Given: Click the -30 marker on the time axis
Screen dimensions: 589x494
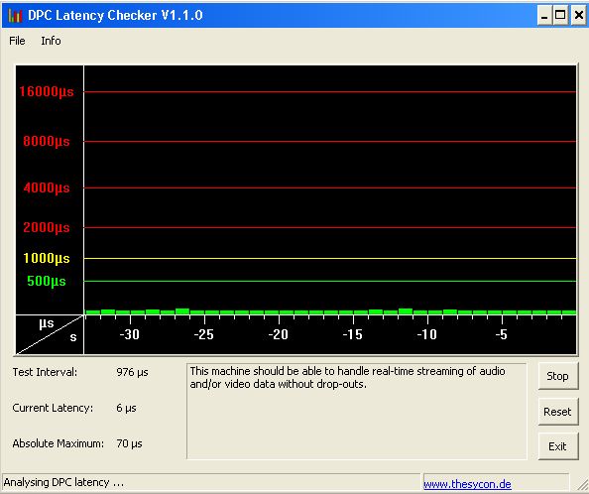Looking at the screenshot, I should (129, 334).
